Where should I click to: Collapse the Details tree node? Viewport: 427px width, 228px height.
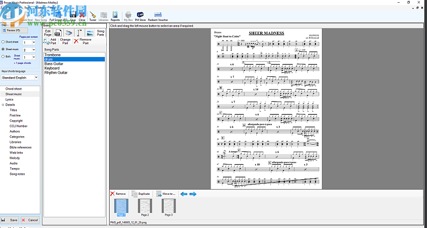(x=3, y=105)
